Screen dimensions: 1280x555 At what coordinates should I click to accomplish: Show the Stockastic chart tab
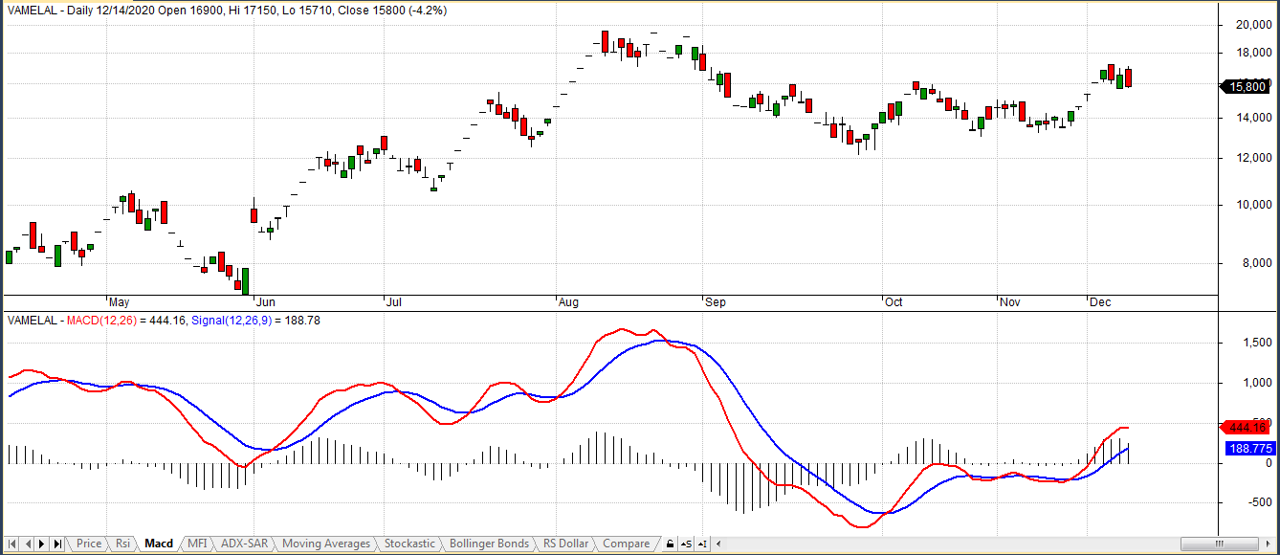[x=409, y=544]
